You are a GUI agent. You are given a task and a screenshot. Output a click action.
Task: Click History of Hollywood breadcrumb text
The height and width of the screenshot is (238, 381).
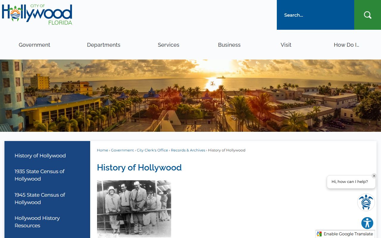tap(227, 150)
